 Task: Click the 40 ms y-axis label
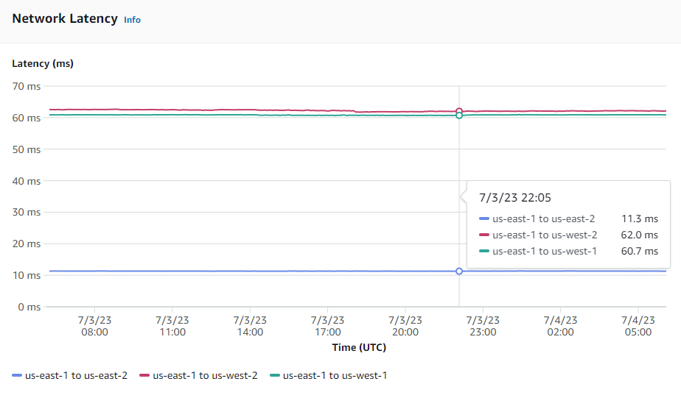27,181
